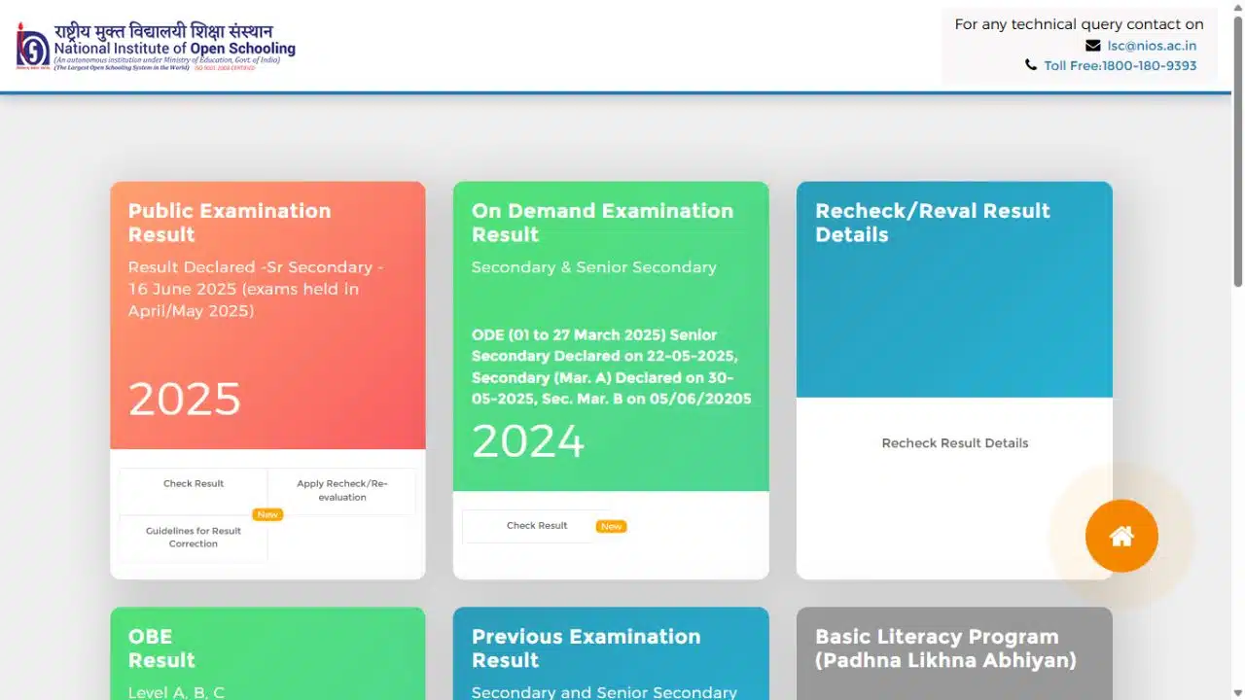Click the 2025 year text
Image resolution: width=1245 pixels, height=700 pixels.
[x=185, y=400]
